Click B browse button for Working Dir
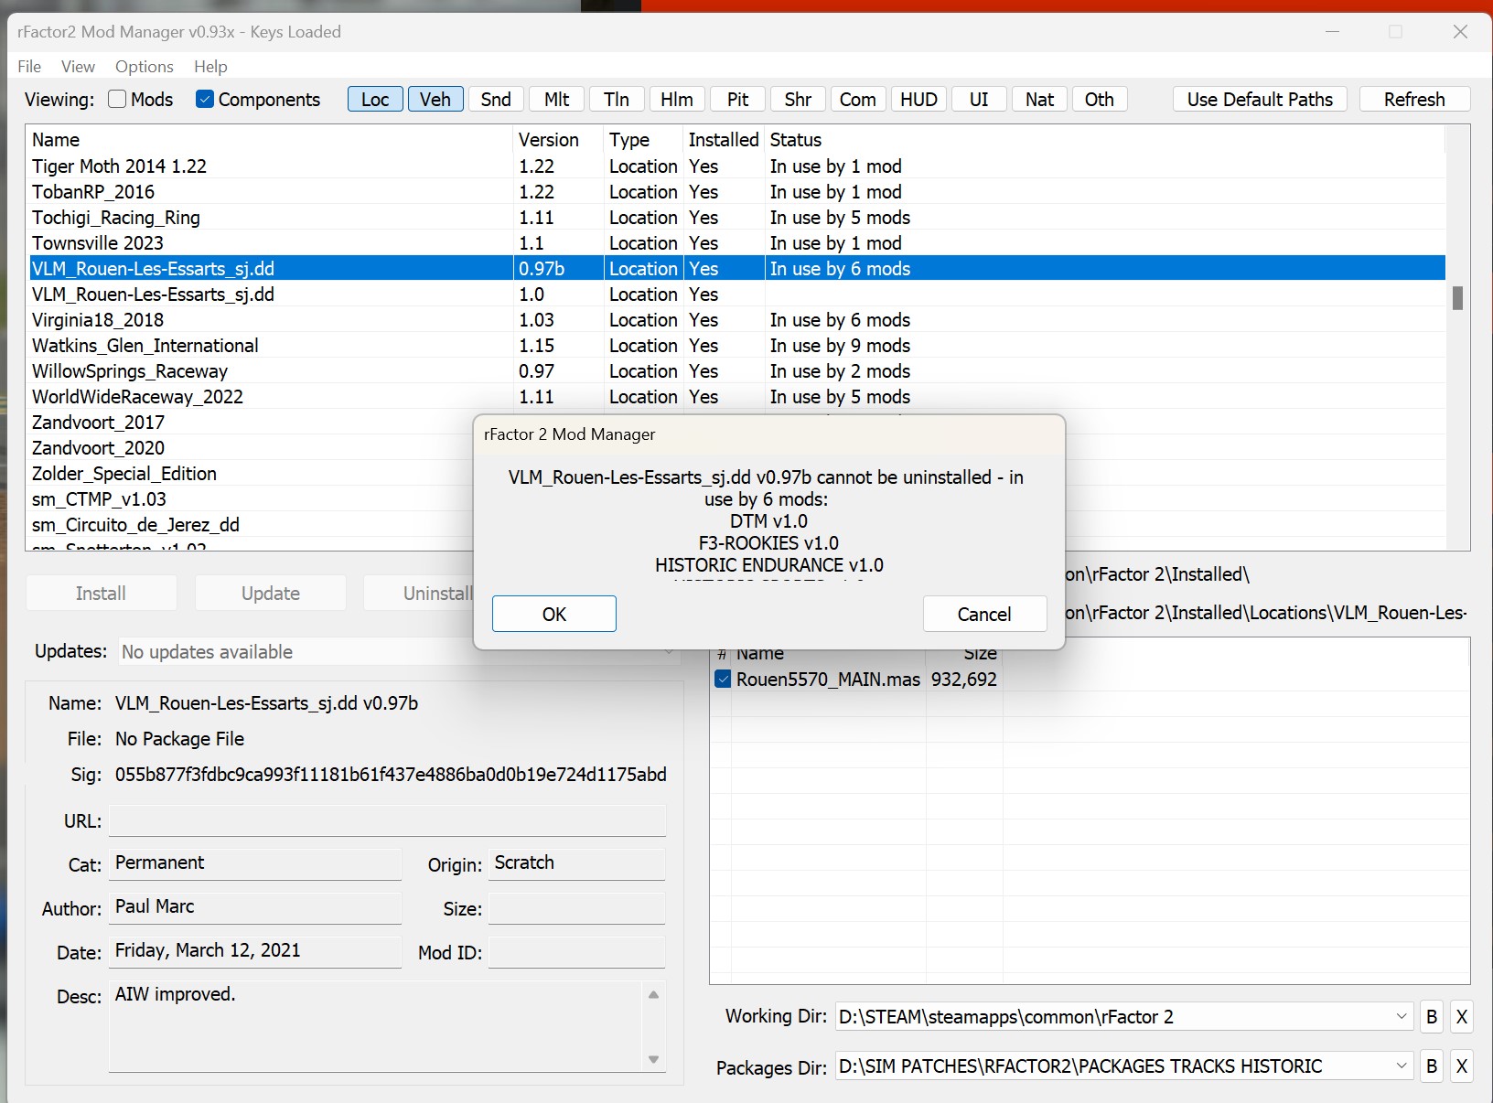This screenshot has height=1103, width=1493. [1432, 1016]
